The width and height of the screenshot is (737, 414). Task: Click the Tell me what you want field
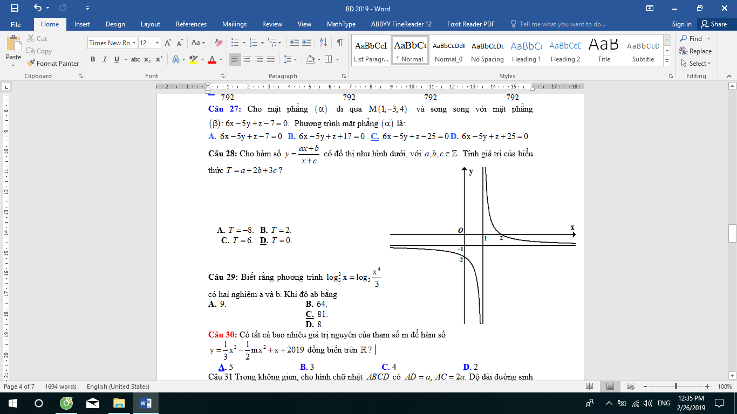click(563, 24)
